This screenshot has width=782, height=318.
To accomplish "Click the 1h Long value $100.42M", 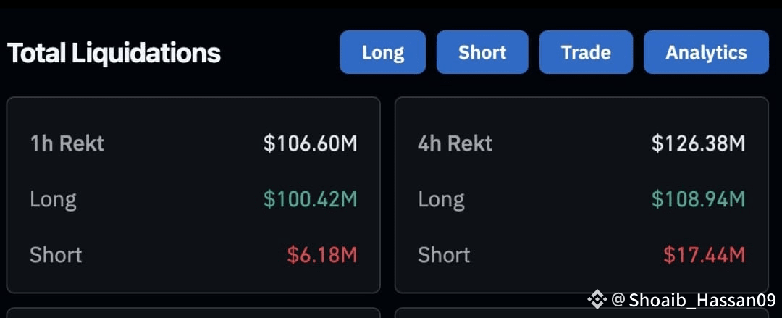I will click(x=310, y=200).
